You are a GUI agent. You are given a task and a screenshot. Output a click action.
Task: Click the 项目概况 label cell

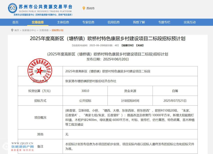(40, 117)
